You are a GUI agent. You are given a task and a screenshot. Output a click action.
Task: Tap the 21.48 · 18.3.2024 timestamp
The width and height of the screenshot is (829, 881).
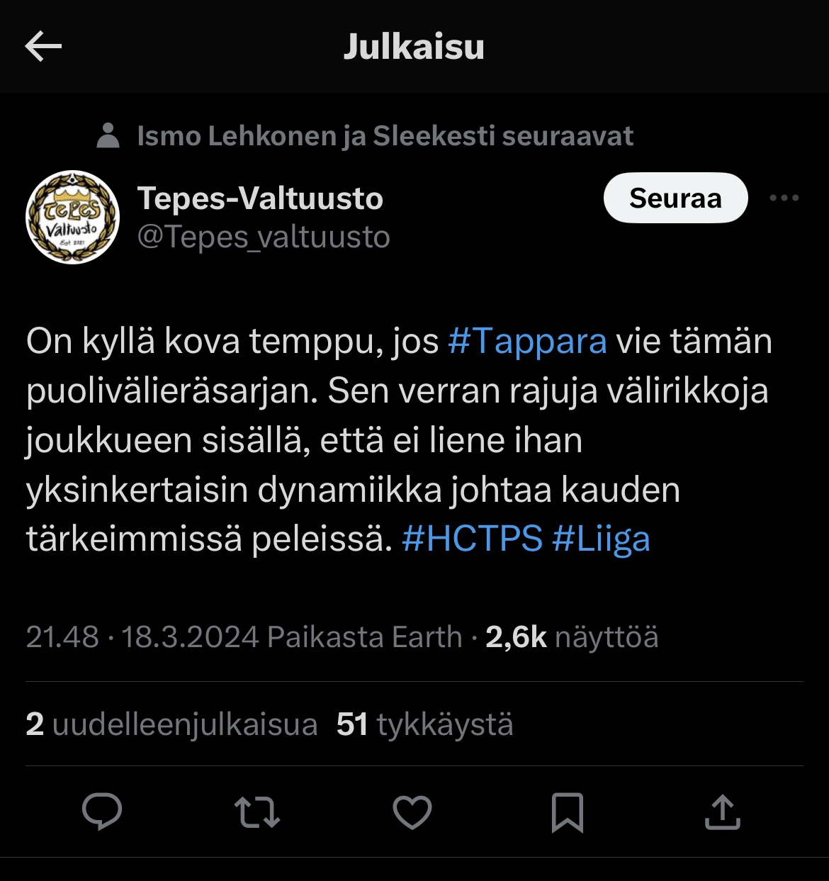click(142, 637)
